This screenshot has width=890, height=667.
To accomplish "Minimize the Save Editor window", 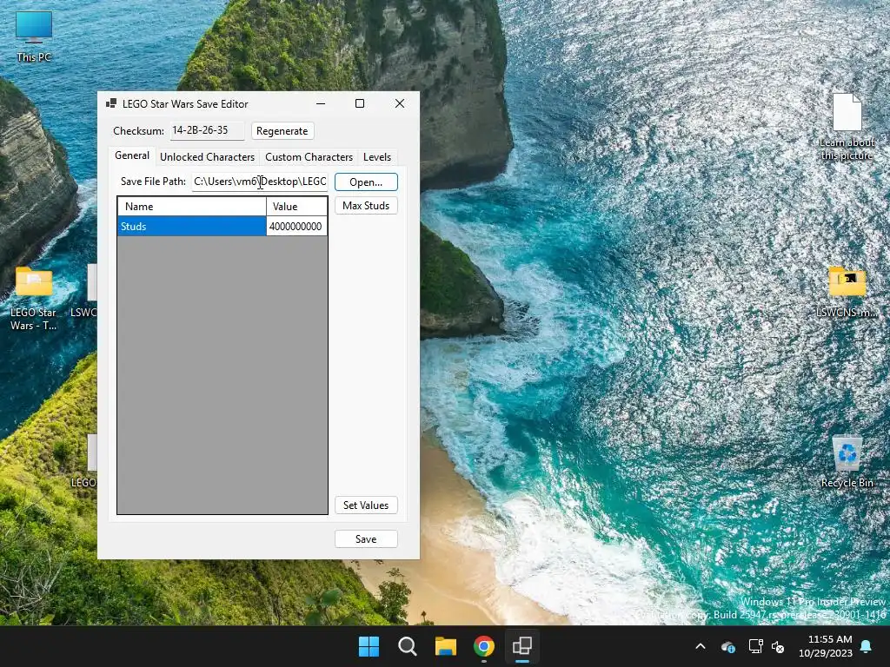I will [321, 104].
